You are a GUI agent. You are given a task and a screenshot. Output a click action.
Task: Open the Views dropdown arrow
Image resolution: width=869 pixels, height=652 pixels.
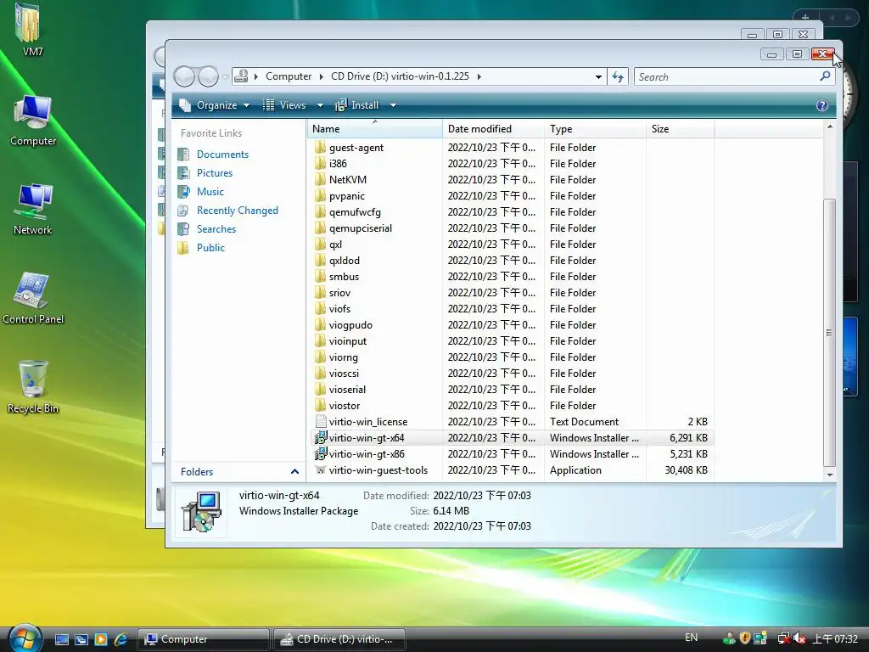coord(320,105)
